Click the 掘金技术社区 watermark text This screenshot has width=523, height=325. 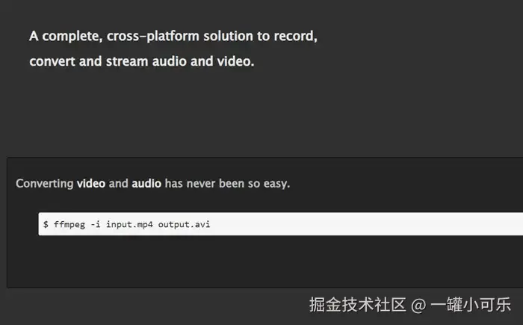[x=358, y=305]
